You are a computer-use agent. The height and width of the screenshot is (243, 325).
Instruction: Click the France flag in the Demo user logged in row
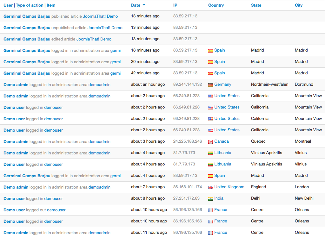(x=211, y=221)
